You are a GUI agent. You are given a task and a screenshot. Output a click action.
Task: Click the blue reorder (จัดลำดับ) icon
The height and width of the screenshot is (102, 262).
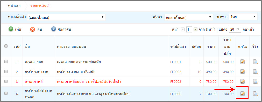point(53,29)
